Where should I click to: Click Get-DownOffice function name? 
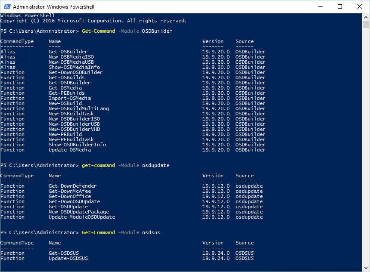tap(70, 196)
